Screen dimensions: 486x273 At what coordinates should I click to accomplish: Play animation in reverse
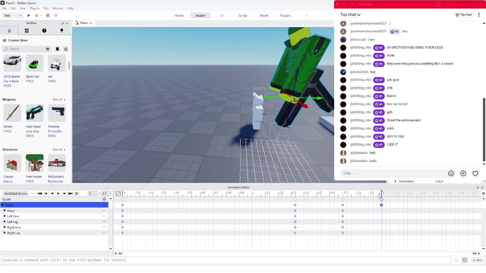pos(52,193)
